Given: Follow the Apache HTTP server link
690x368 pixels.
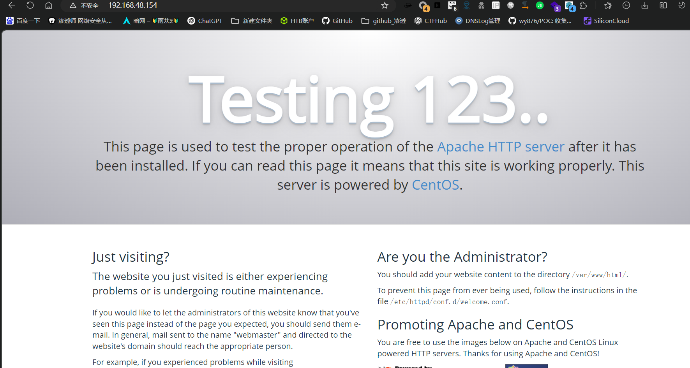Looking at the screenshot, I should pyautogui.click(x=501, y=147).
